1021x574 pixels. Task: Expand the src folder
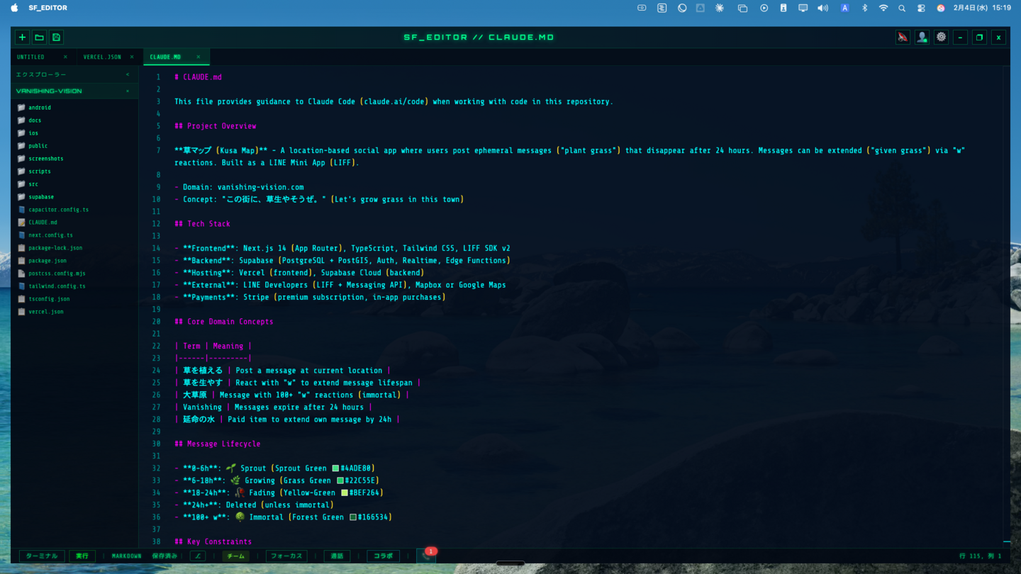(x=33, y=184)
